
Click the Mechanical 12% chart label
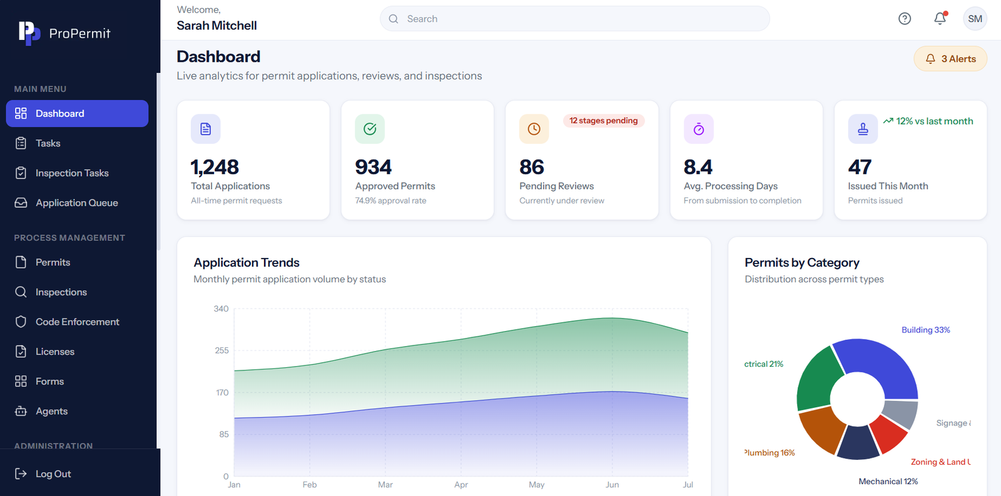click(888, 481)
